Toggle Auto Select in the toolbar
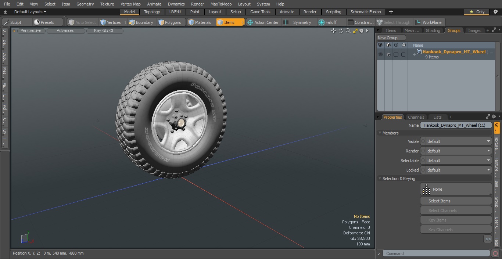 click(x=82, y=22)
